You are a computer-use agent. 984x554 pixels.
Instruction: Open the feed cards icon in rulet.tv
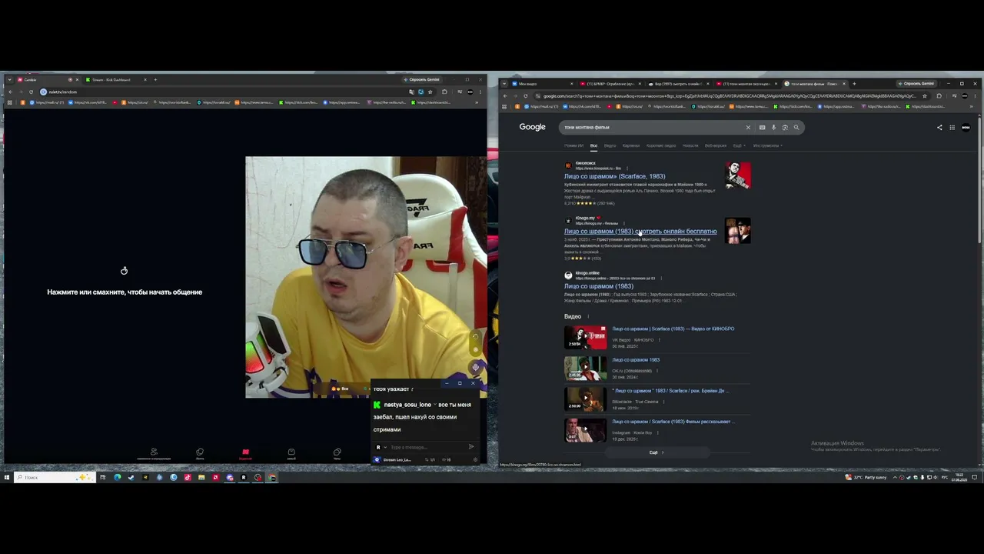(x=200, y=453)
